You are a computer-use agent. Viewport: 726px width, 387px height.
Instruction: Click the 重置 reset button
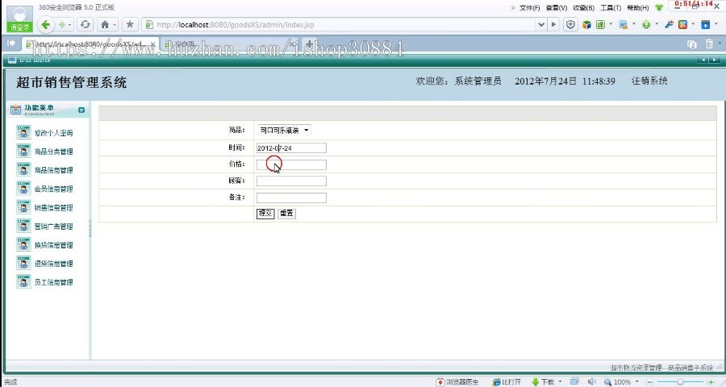[286, 214]
